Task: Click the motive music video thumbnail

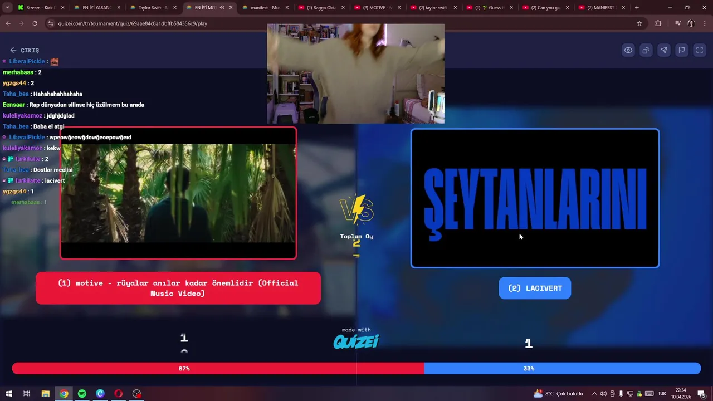Action: [178, 193]
